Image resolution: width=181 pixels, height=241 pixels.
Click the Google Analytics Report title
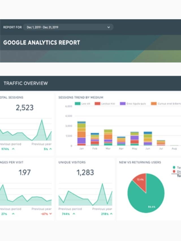(42, 43)
